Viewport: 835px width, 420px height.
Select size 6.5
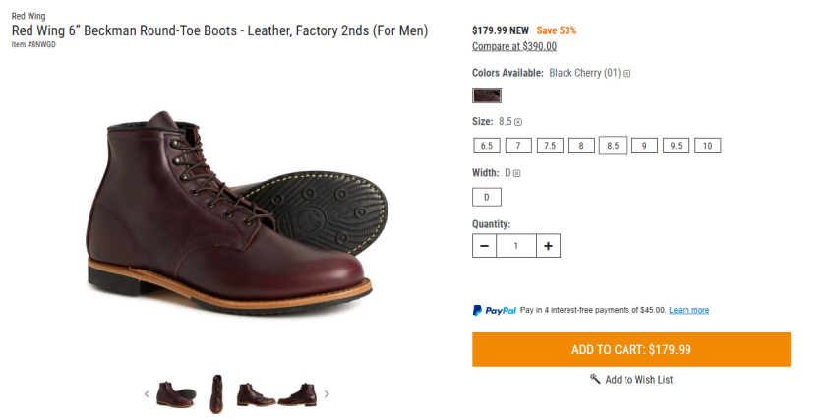tap(486, 146)
